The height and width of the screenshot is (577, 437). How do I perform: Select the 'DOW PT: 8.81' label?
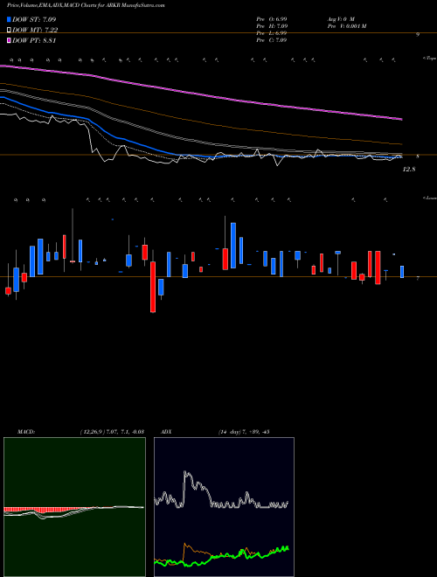pos(34,40)
